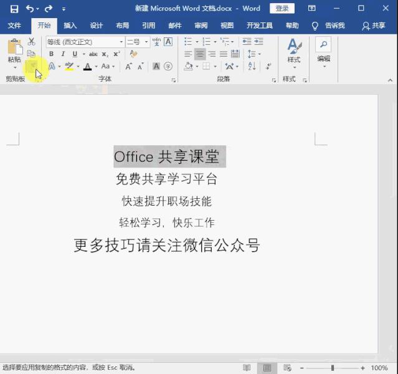Clear all formatting with the eraser A icon

[x=133, y=54]
